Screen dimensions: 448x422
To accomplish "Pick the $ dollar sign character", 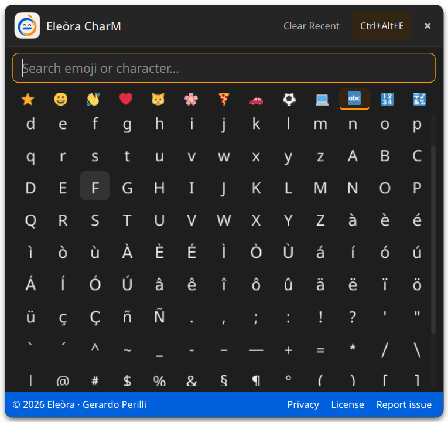I will [127, 380].
